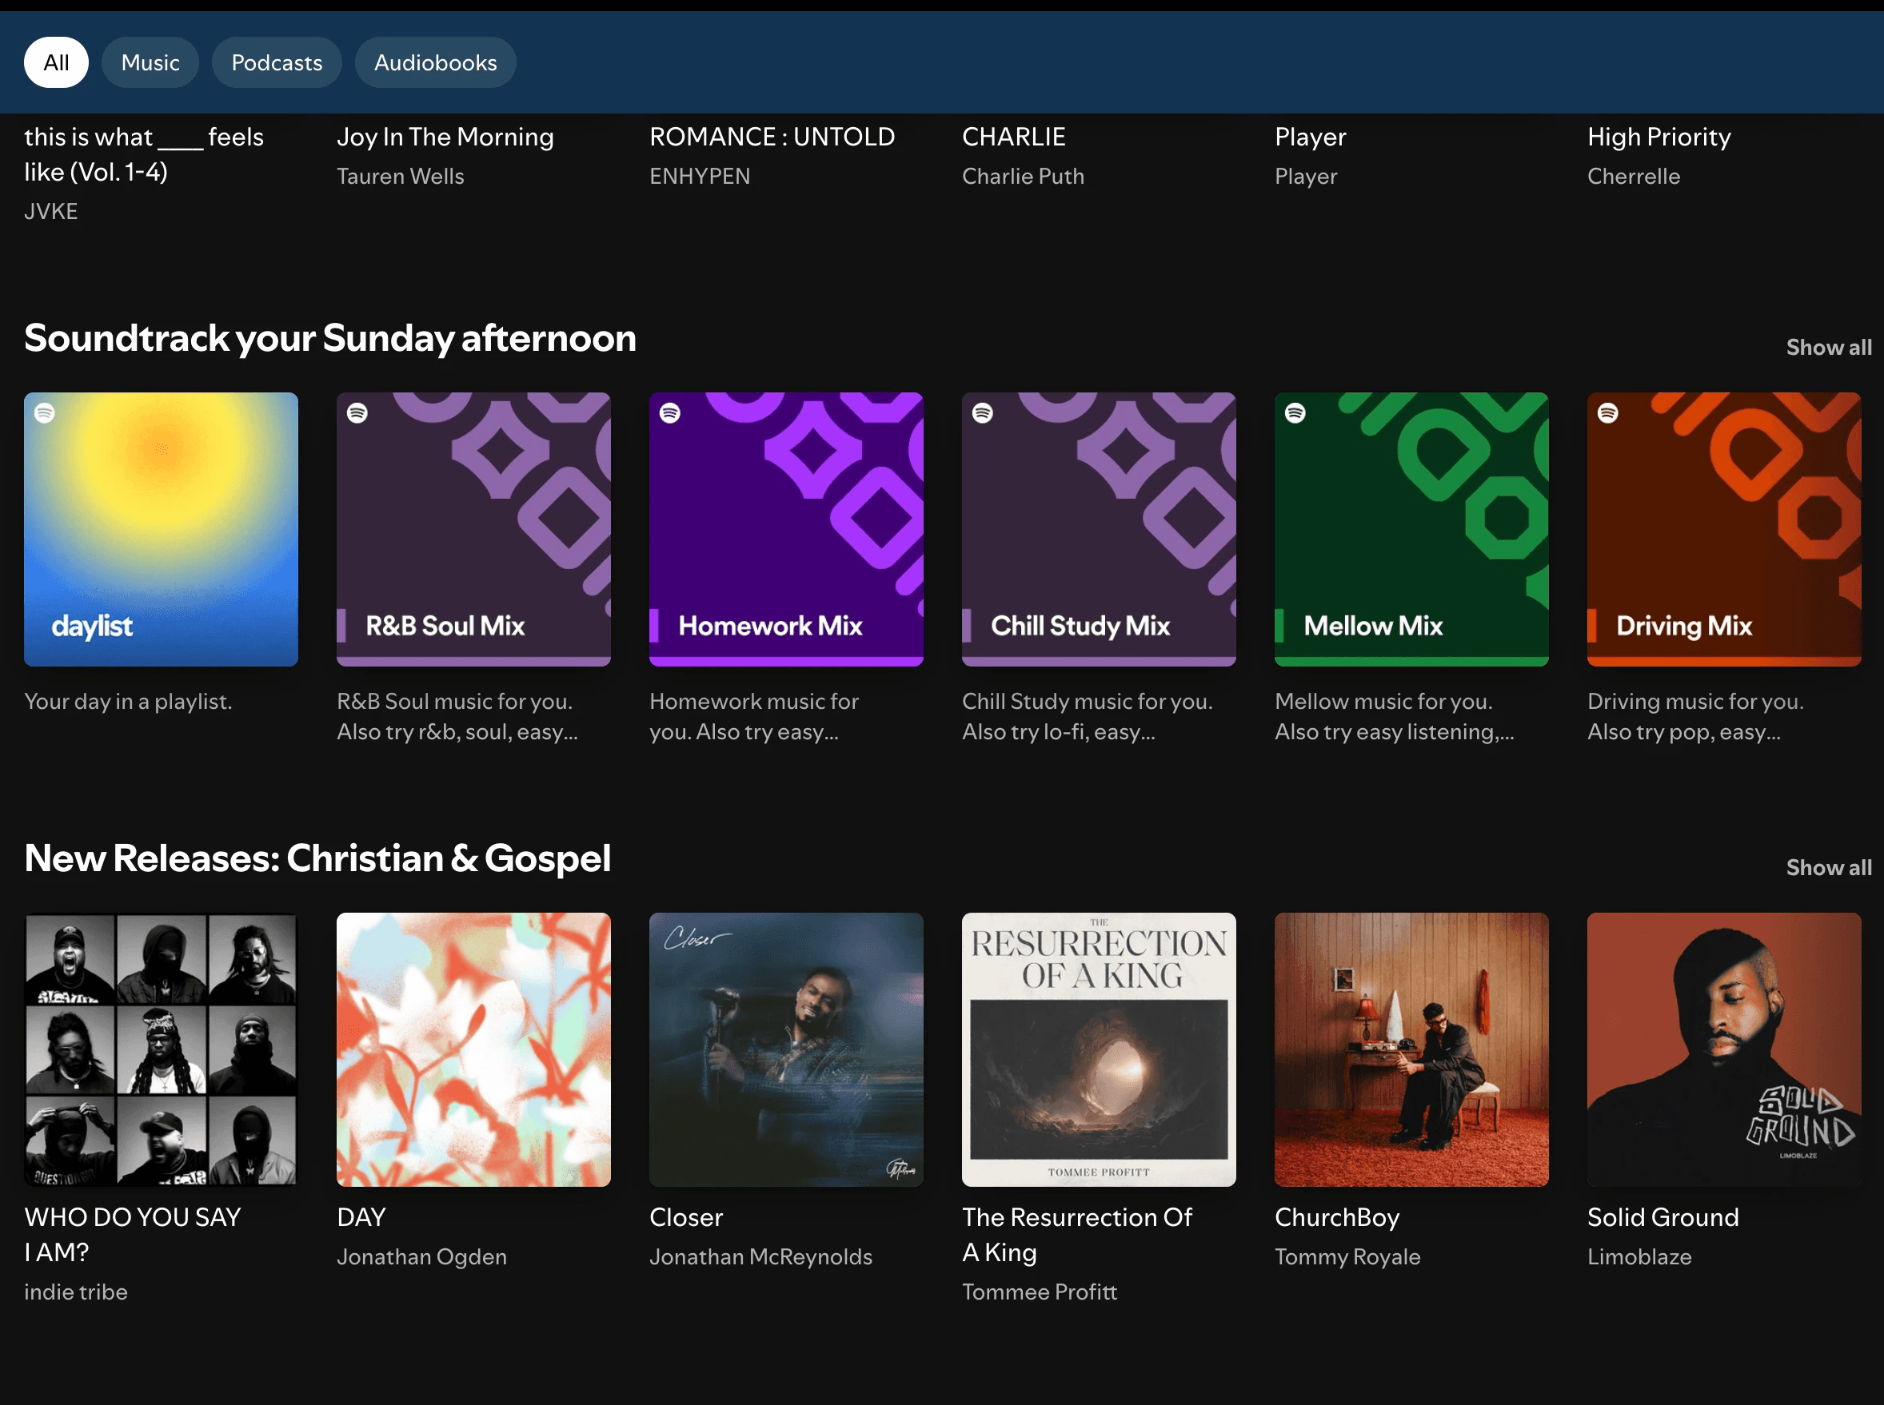Open Soundtrack your Sunday afternoon section heading
The height and width of the screenshot is (1405, 1884).
click(x=330, y=339)
